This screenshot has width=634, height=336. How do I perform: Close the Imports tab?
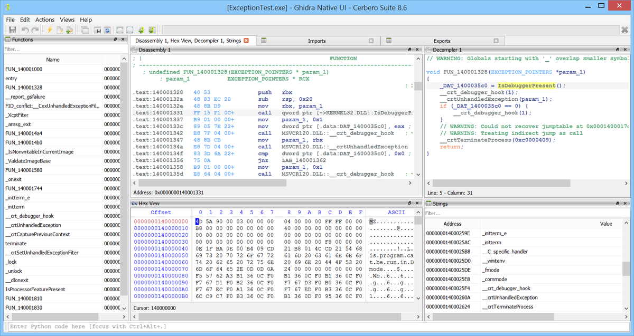point(371,41)
